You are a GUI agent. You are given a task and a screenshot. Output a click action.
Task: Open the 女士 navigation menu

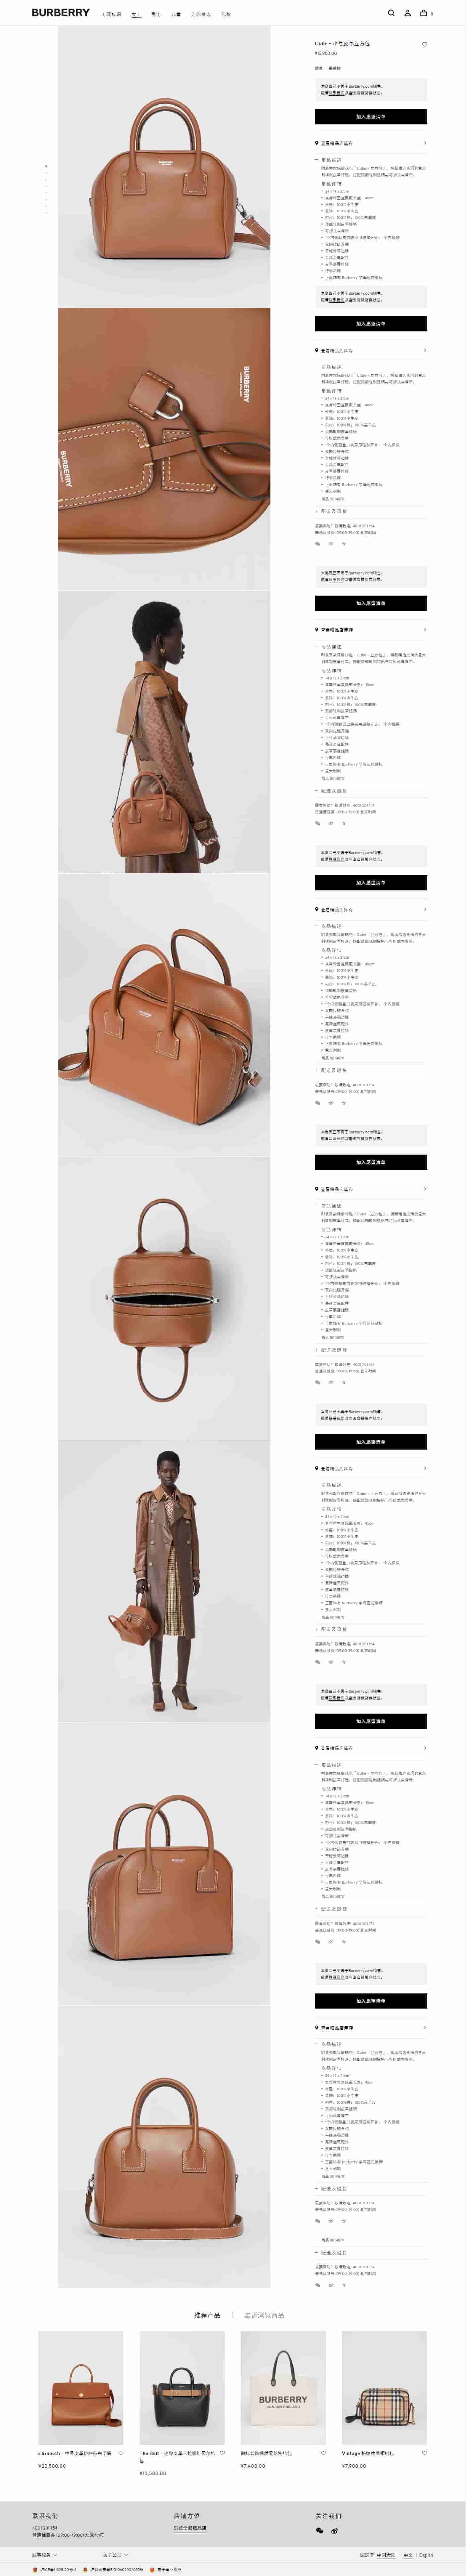point(136,14)
